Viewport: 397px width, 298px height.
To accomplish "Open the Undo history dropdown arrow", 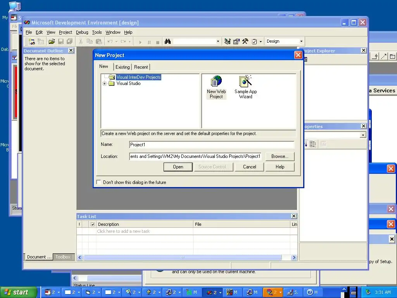I will click(x=116, y=41).
